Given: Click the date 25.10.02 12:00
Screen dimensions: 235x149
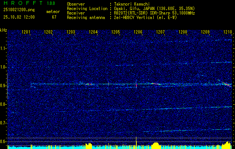Looking at the screenshot, I should click(x=19, y=17).
